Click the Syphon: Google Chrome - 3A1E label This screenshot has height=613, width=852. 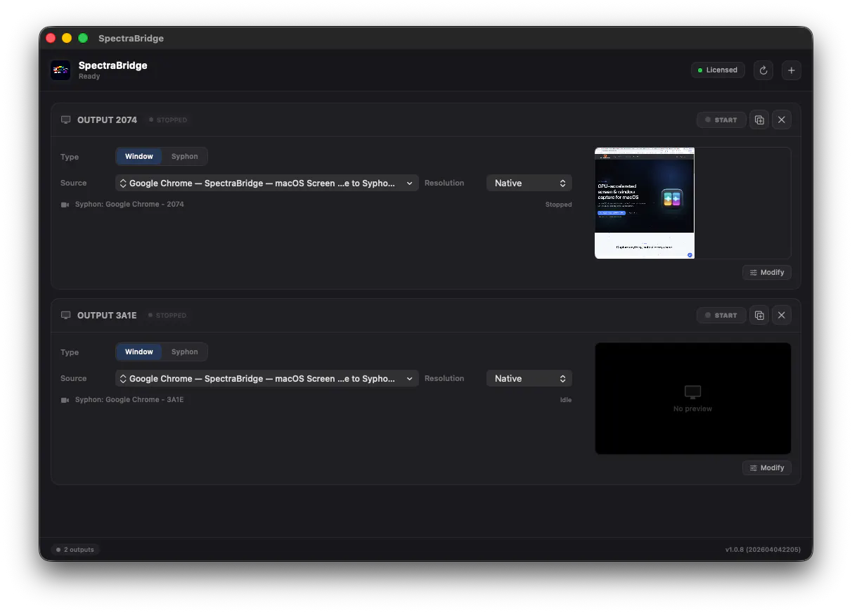129,400
